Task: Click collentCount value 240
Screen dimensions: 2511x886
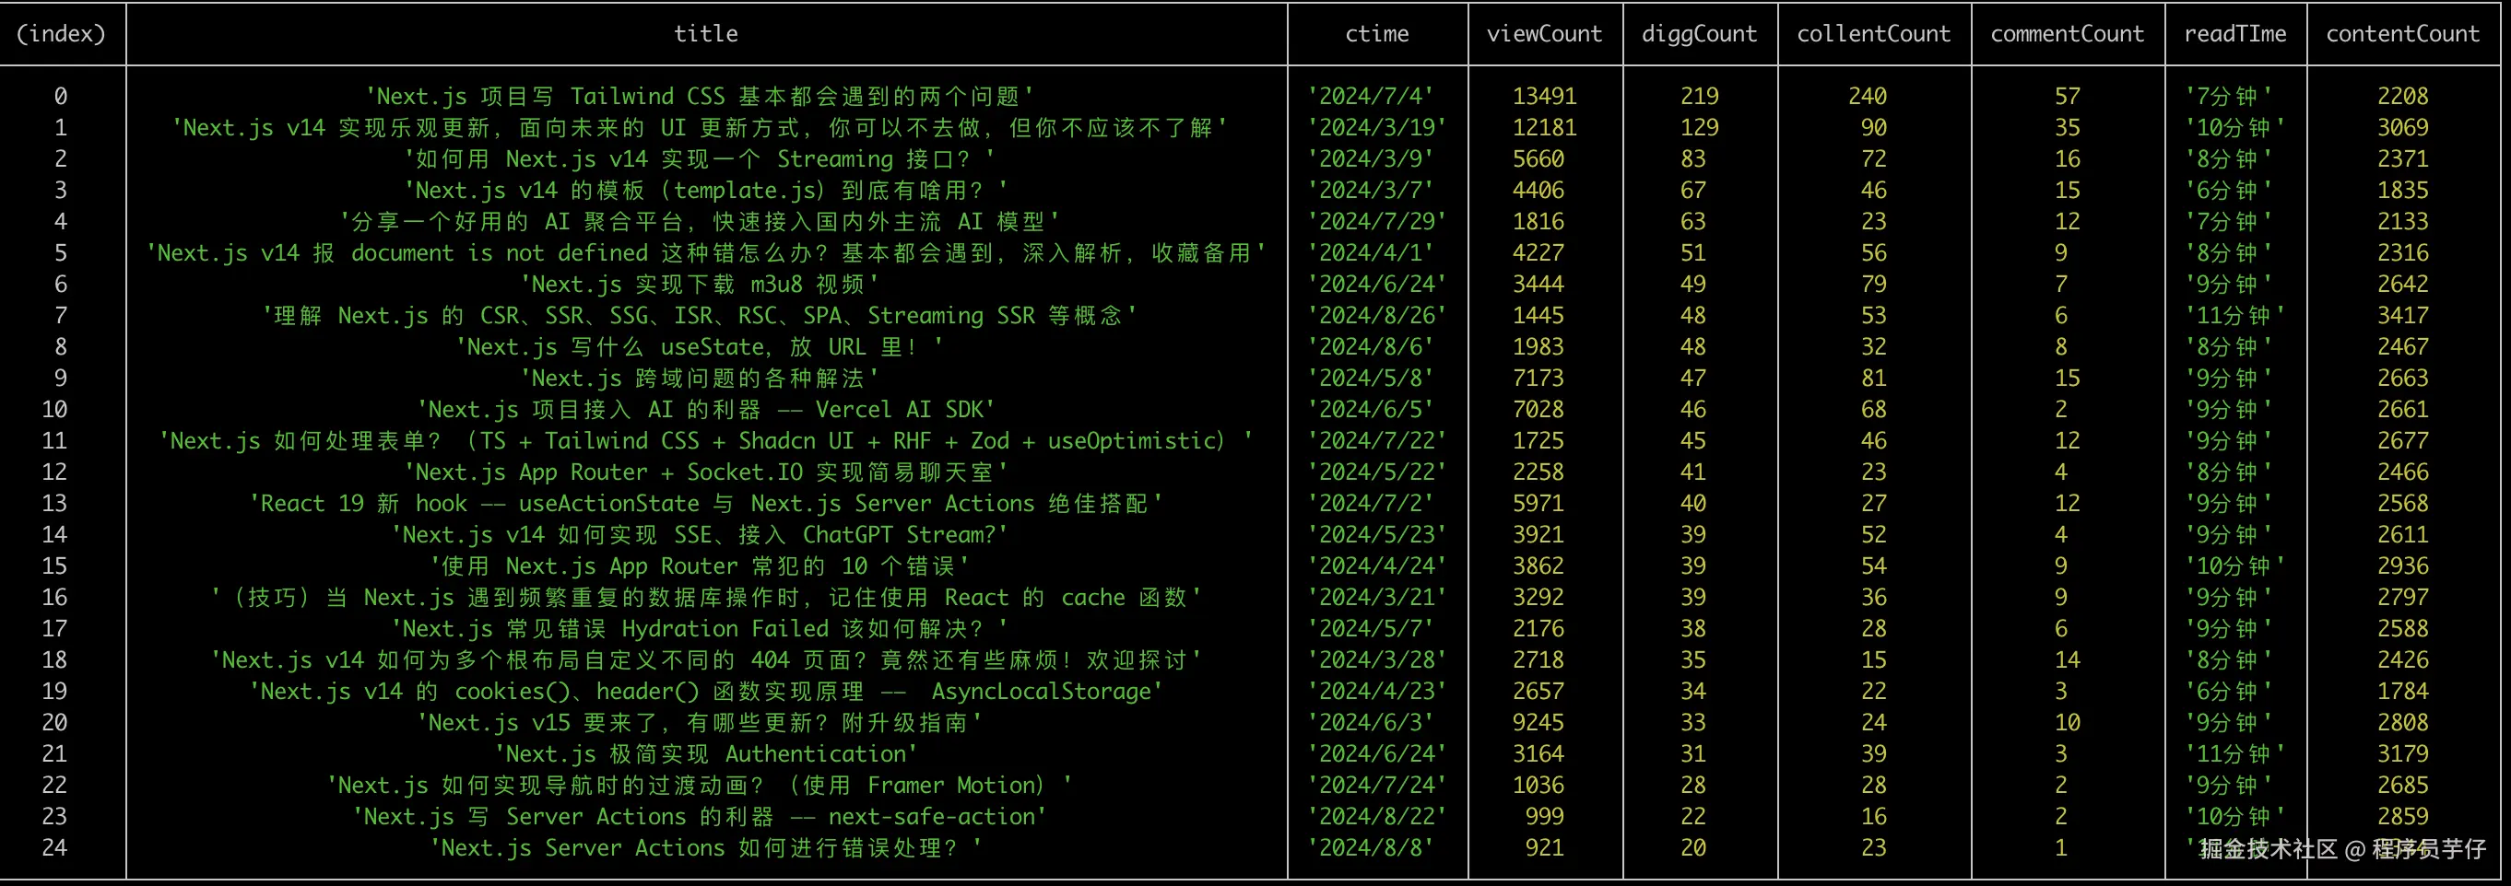Action: [1868, 97]
